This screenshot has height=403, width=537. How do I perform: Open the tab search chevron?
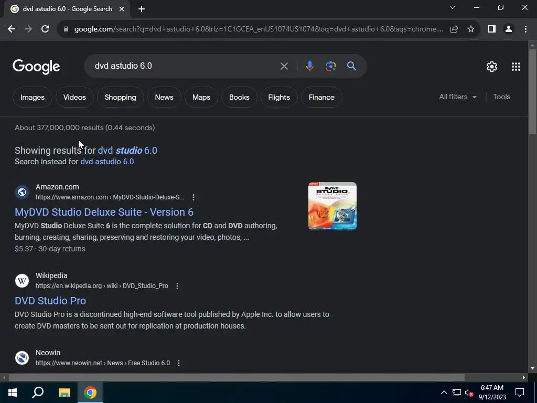click(x=453, y=7)
